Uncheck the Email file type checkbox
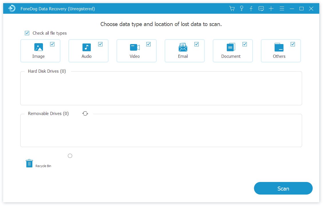The image size is (323, 206). click(196, 44)
